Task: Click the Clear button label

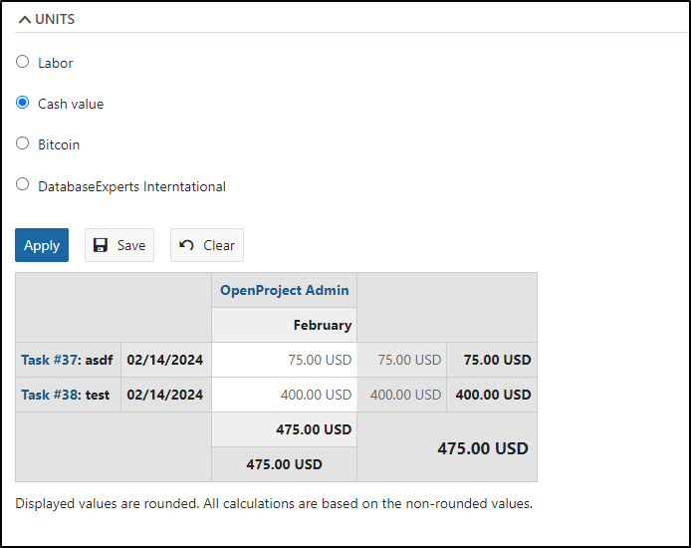Action: click(x=219, y=245)
